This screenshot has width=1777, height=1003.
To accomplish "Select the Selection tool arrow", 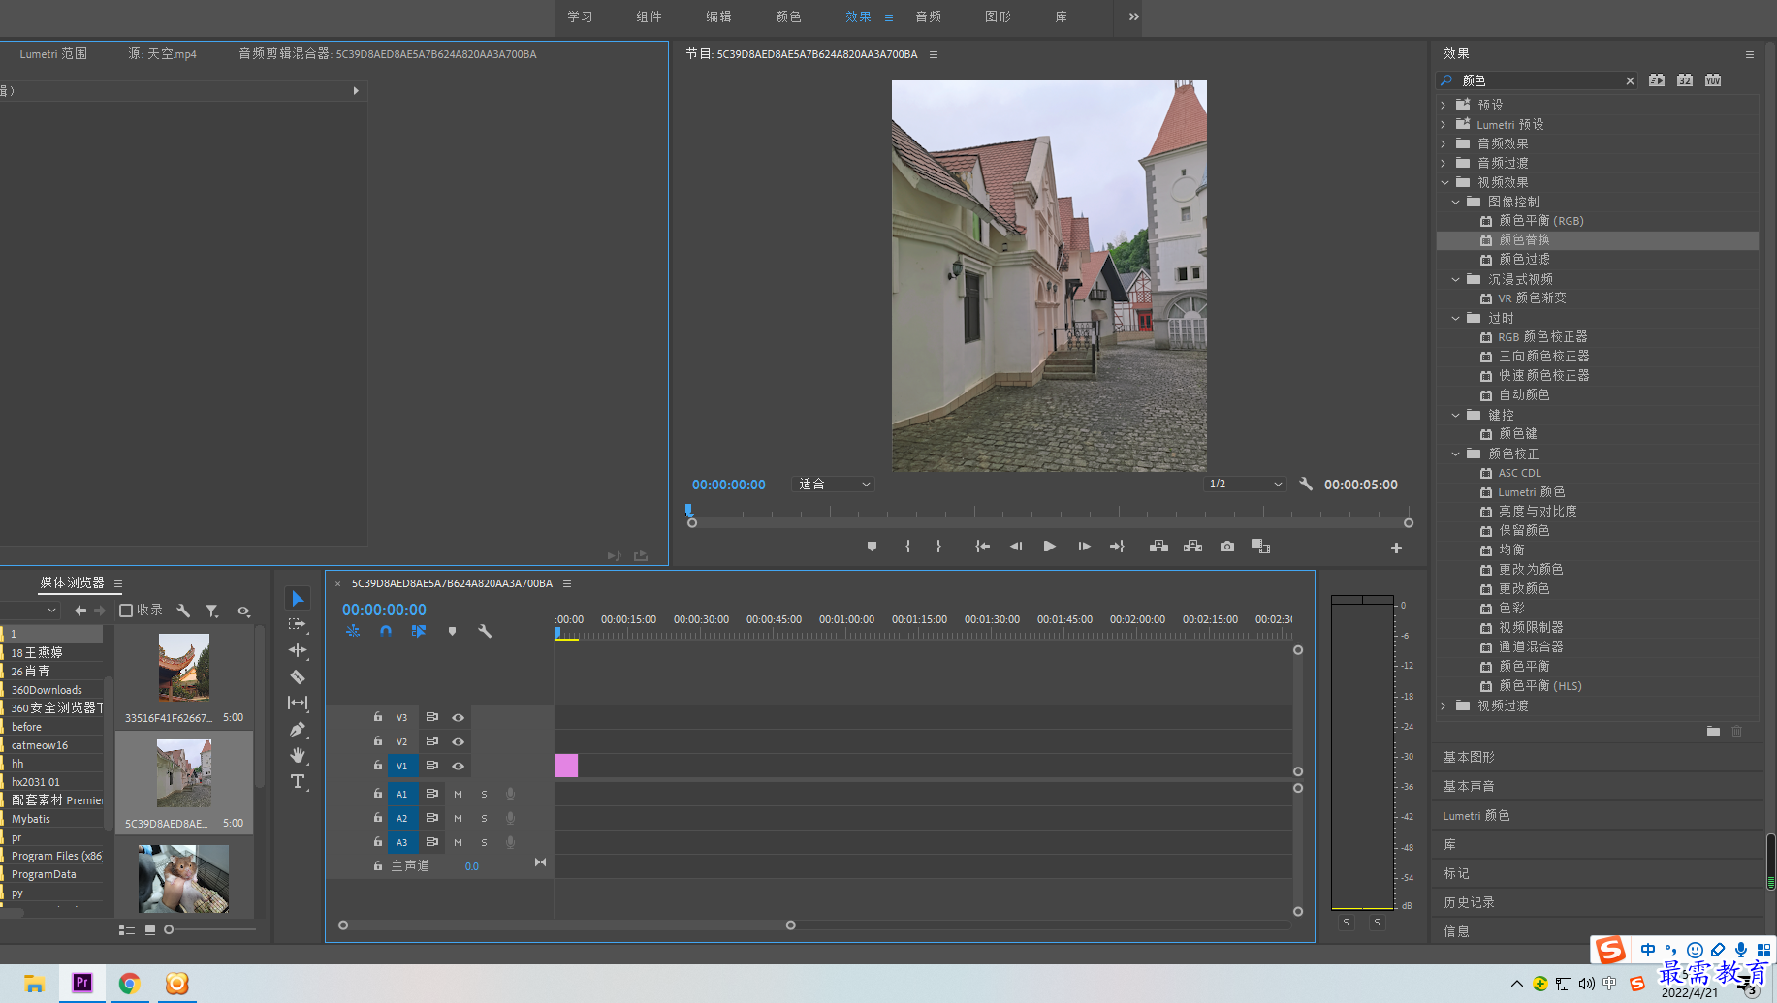I will pos(298,599).
